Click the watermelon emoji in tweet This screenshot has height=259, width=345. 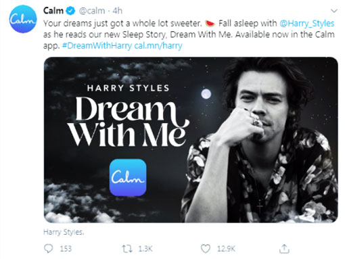(x=210, y=23)
